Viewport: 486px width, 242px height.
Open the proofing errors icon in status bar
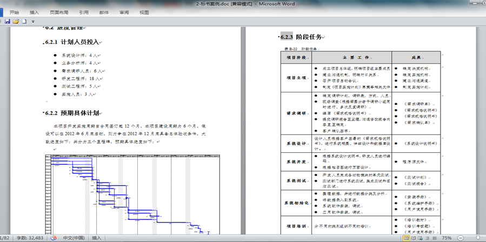coord(54,238)
